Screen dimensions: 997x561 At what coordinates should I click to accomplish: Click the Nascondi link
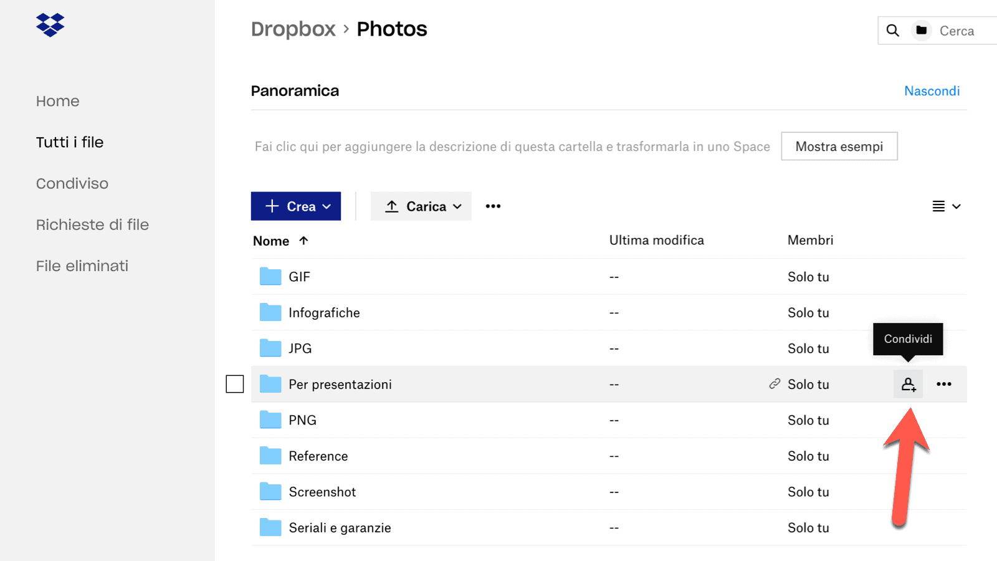click(932, 91)
